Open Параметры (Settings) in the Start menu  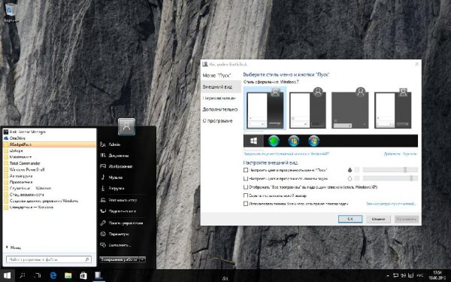point(119,234)
